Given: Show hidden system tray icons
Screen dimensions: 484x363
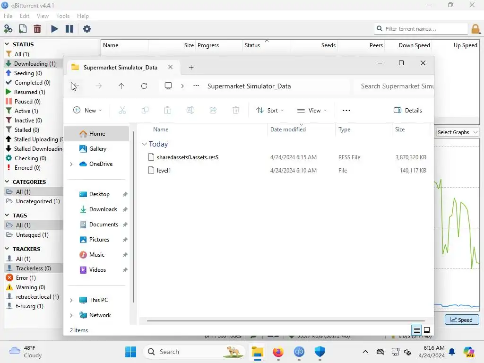Looking at the screenshot, I should [x=365, y=352].
